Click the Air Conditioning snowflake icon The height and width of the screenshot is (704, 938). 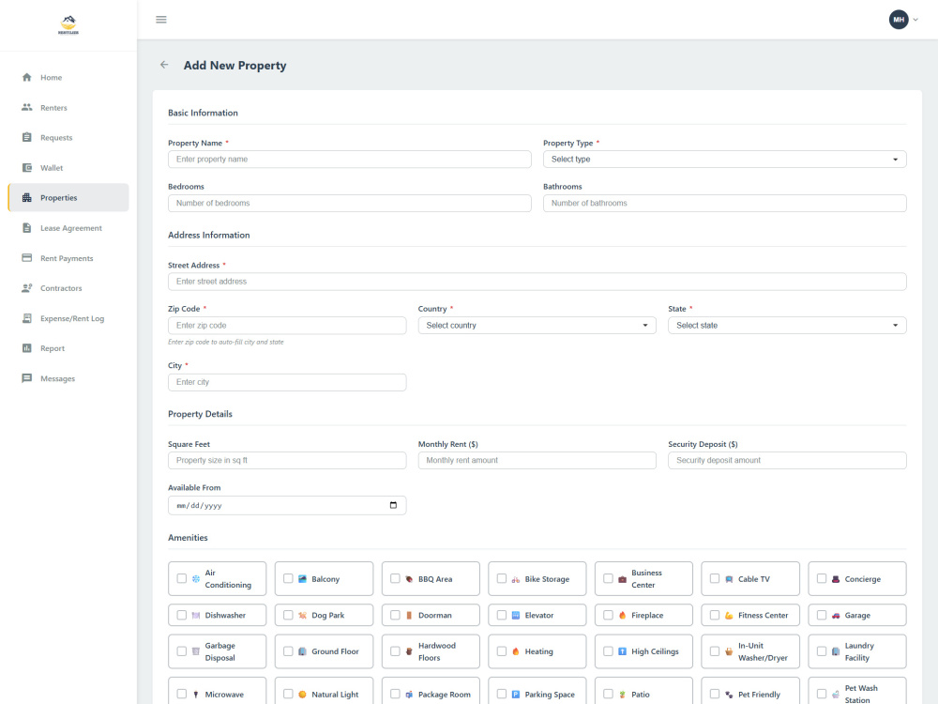coord(196,579)
